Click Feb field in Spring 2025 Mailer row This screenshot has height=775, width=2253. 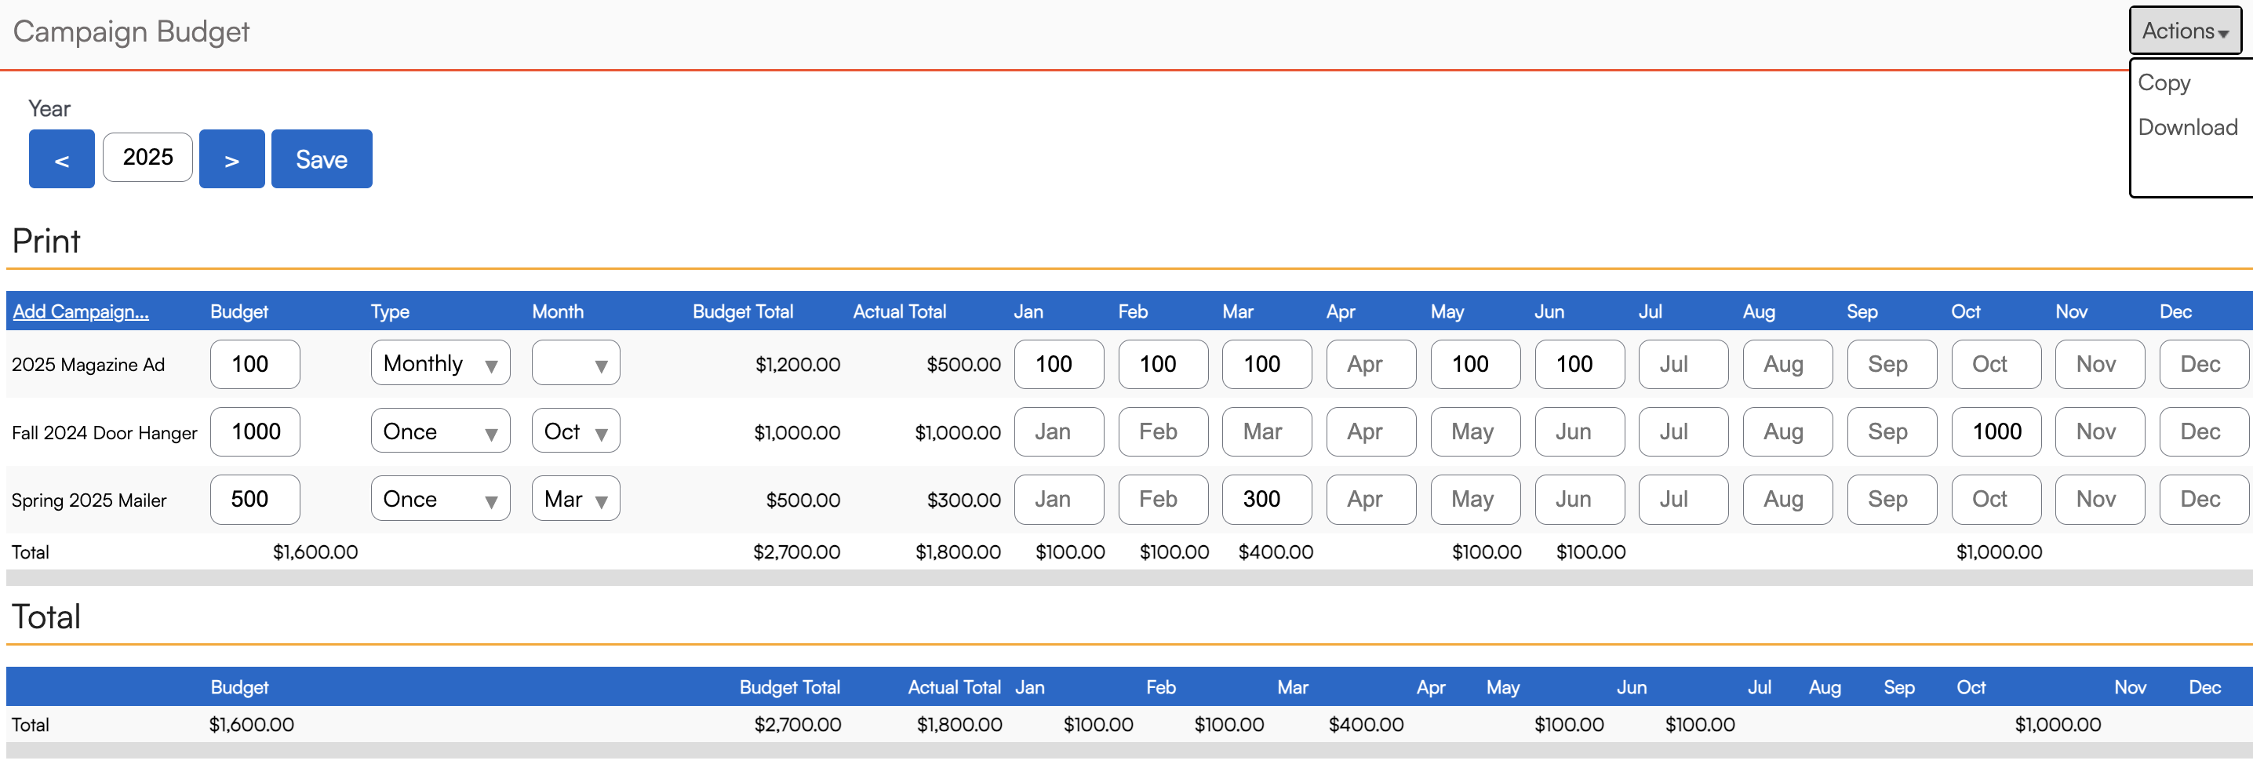(x=1163, y=499)
